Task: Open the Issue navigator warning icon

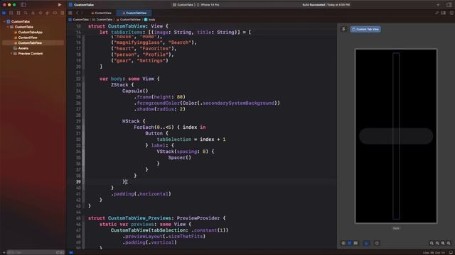Action: point(33,13)
